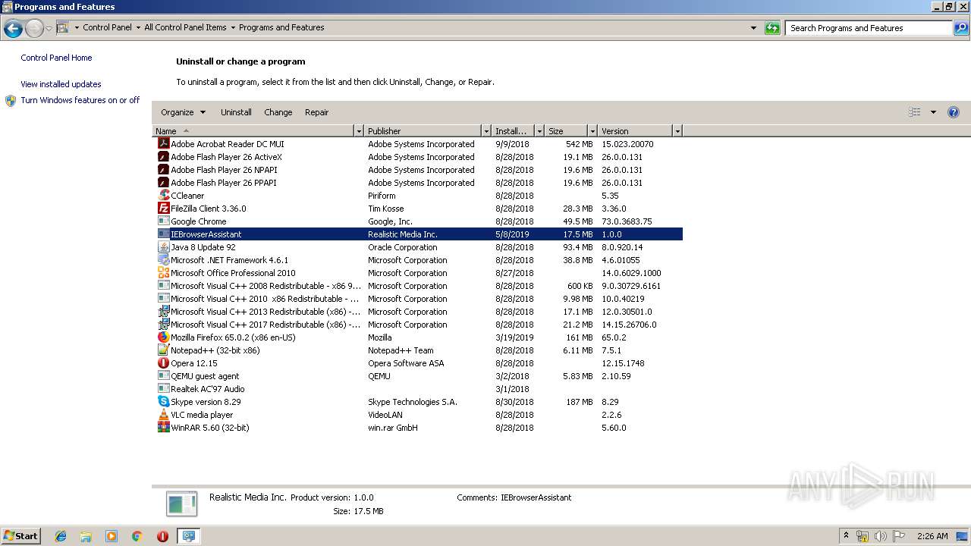Select the IEBrowserAssistant row
The width and height of the screenshot is (971, 546).
(418, 234)
